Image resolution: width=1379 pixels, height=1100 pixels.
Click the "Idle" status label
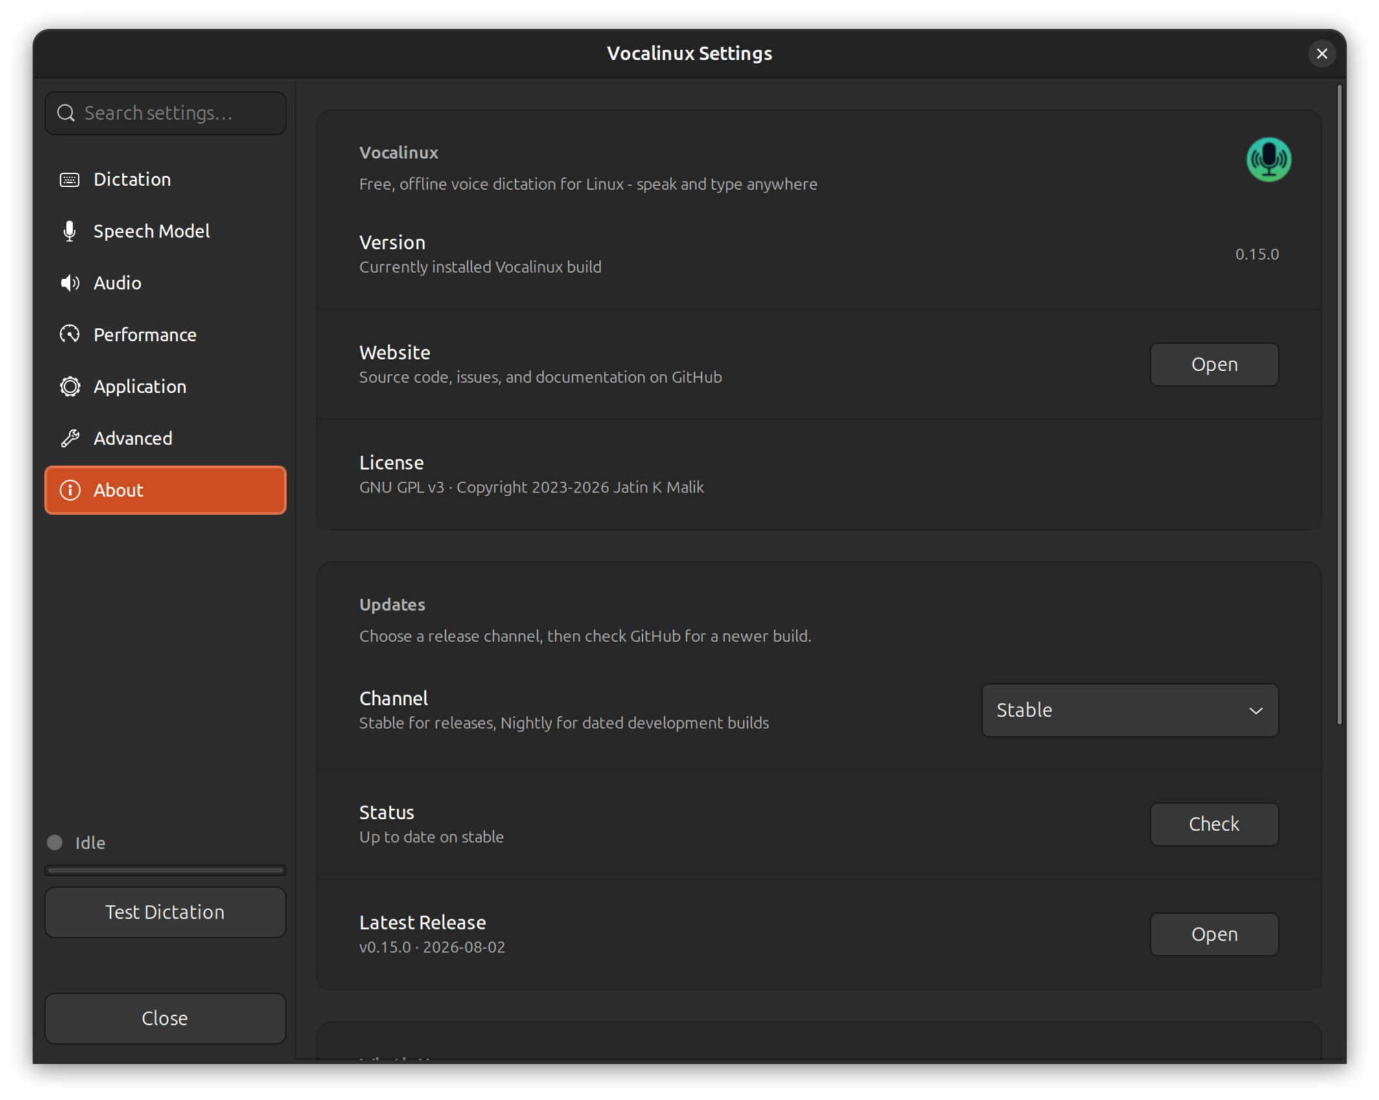tap(90, 842)
